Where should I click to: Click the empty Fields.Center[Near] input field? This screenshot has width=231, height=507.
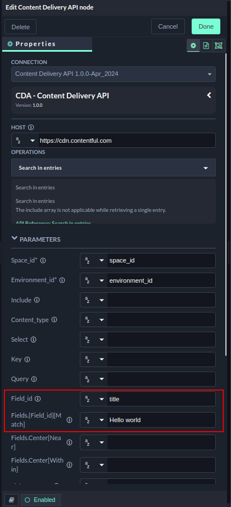pos(161,442)
